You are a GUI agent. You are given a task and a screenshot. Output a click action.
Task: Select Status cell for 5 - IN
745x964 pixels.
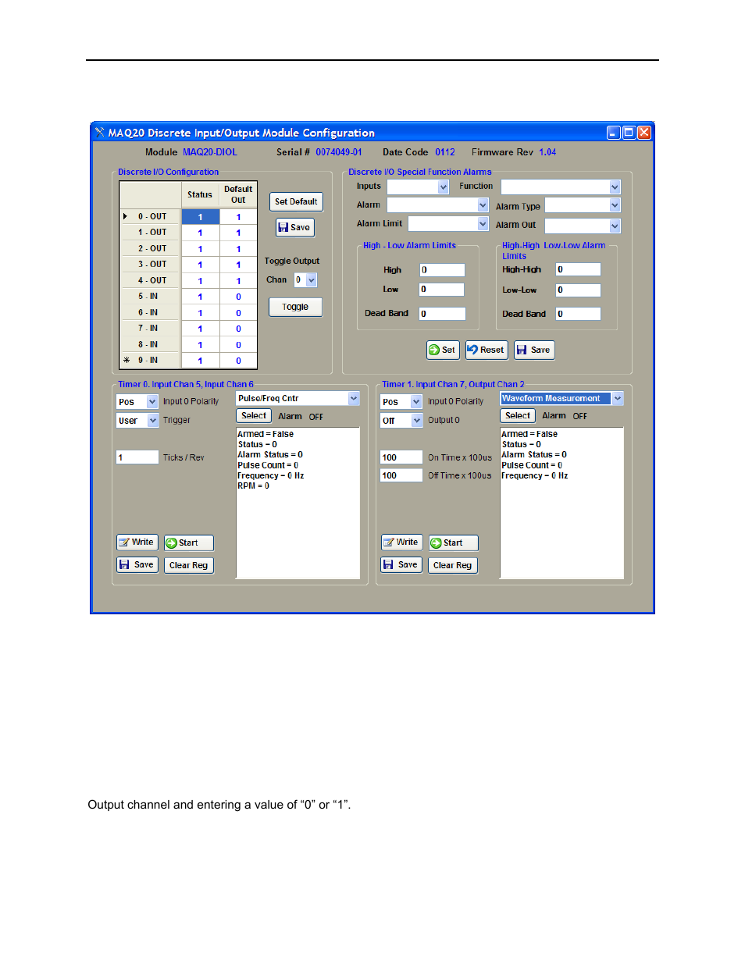point(200,297)
